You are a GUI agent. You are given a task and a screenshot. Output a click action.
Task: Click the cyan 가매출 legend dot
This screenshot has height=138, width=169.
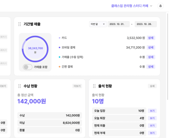pyautogui.click(x=60, y=57)
